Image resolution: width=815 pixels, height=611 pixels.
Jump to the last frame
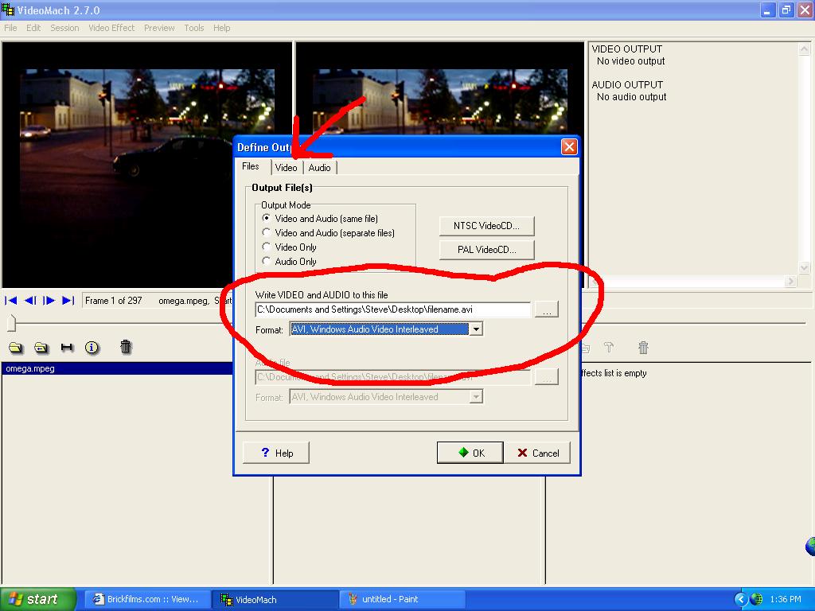coord(68,300)
